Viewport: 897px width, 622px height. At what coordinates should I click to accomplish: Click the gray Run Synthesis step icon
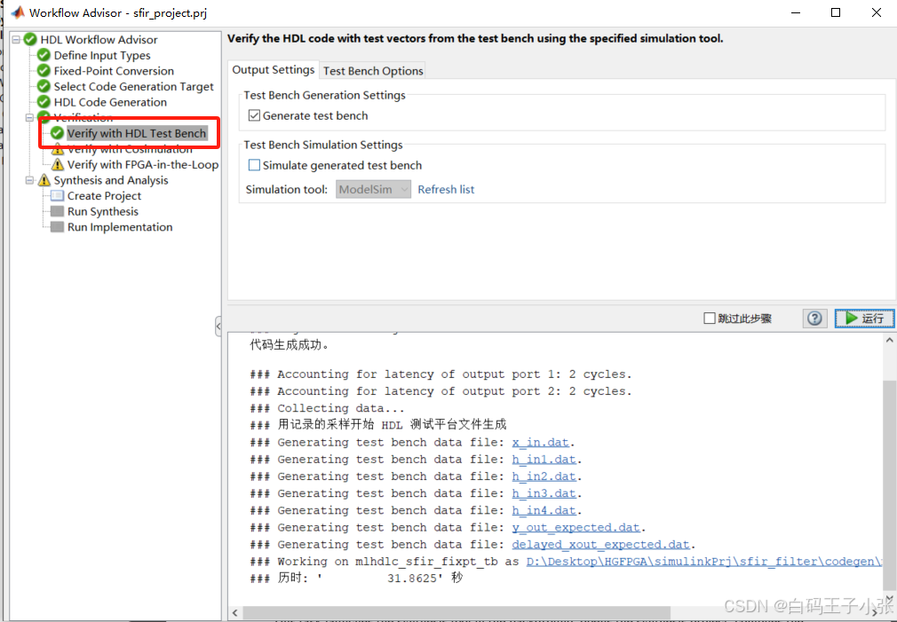coord(57,211)
